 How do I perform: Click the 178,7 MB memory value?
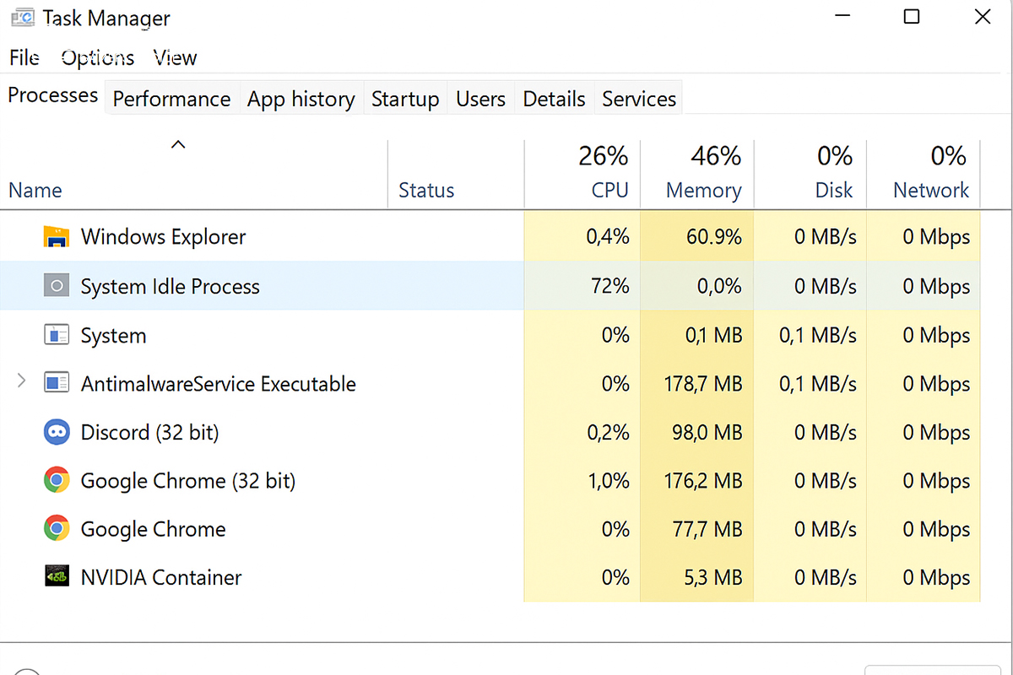pyautogui.click(x=703, y=384)
